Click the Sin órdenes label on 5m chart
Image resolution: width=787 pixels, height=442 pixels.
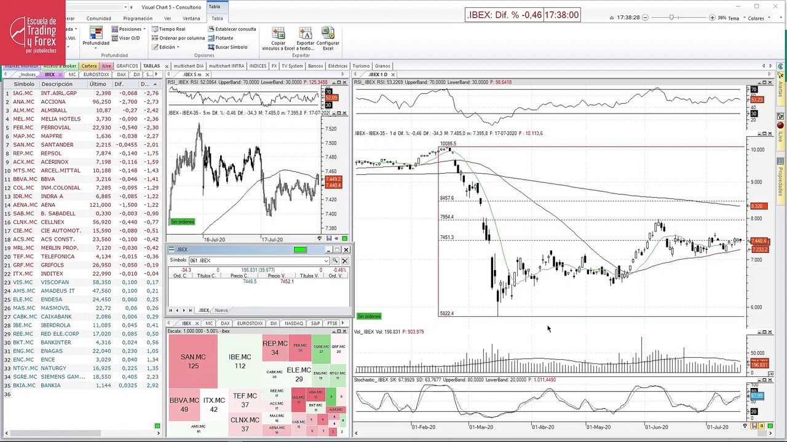click(x=182, y=222)
